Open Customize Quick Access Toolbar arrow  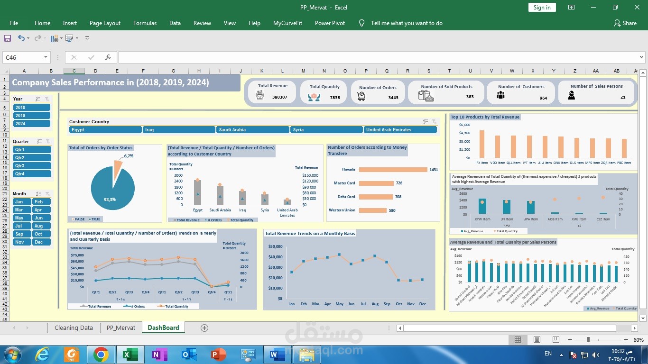(x=87, y=38)
